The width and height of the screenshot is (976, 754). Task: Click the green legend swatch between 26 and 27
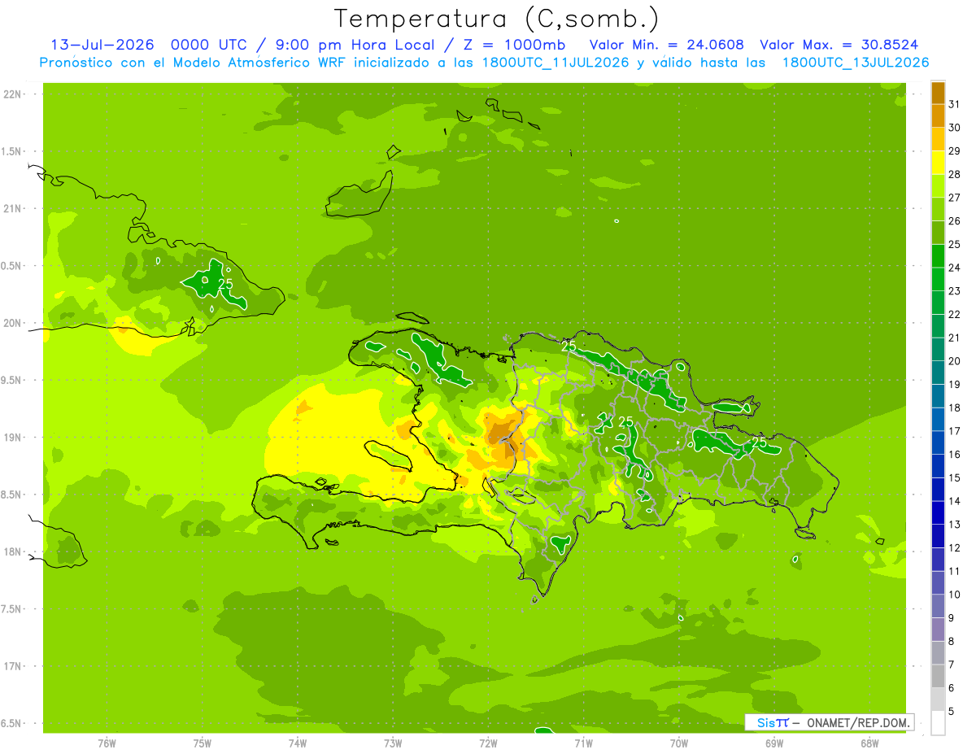click(938, 209)
